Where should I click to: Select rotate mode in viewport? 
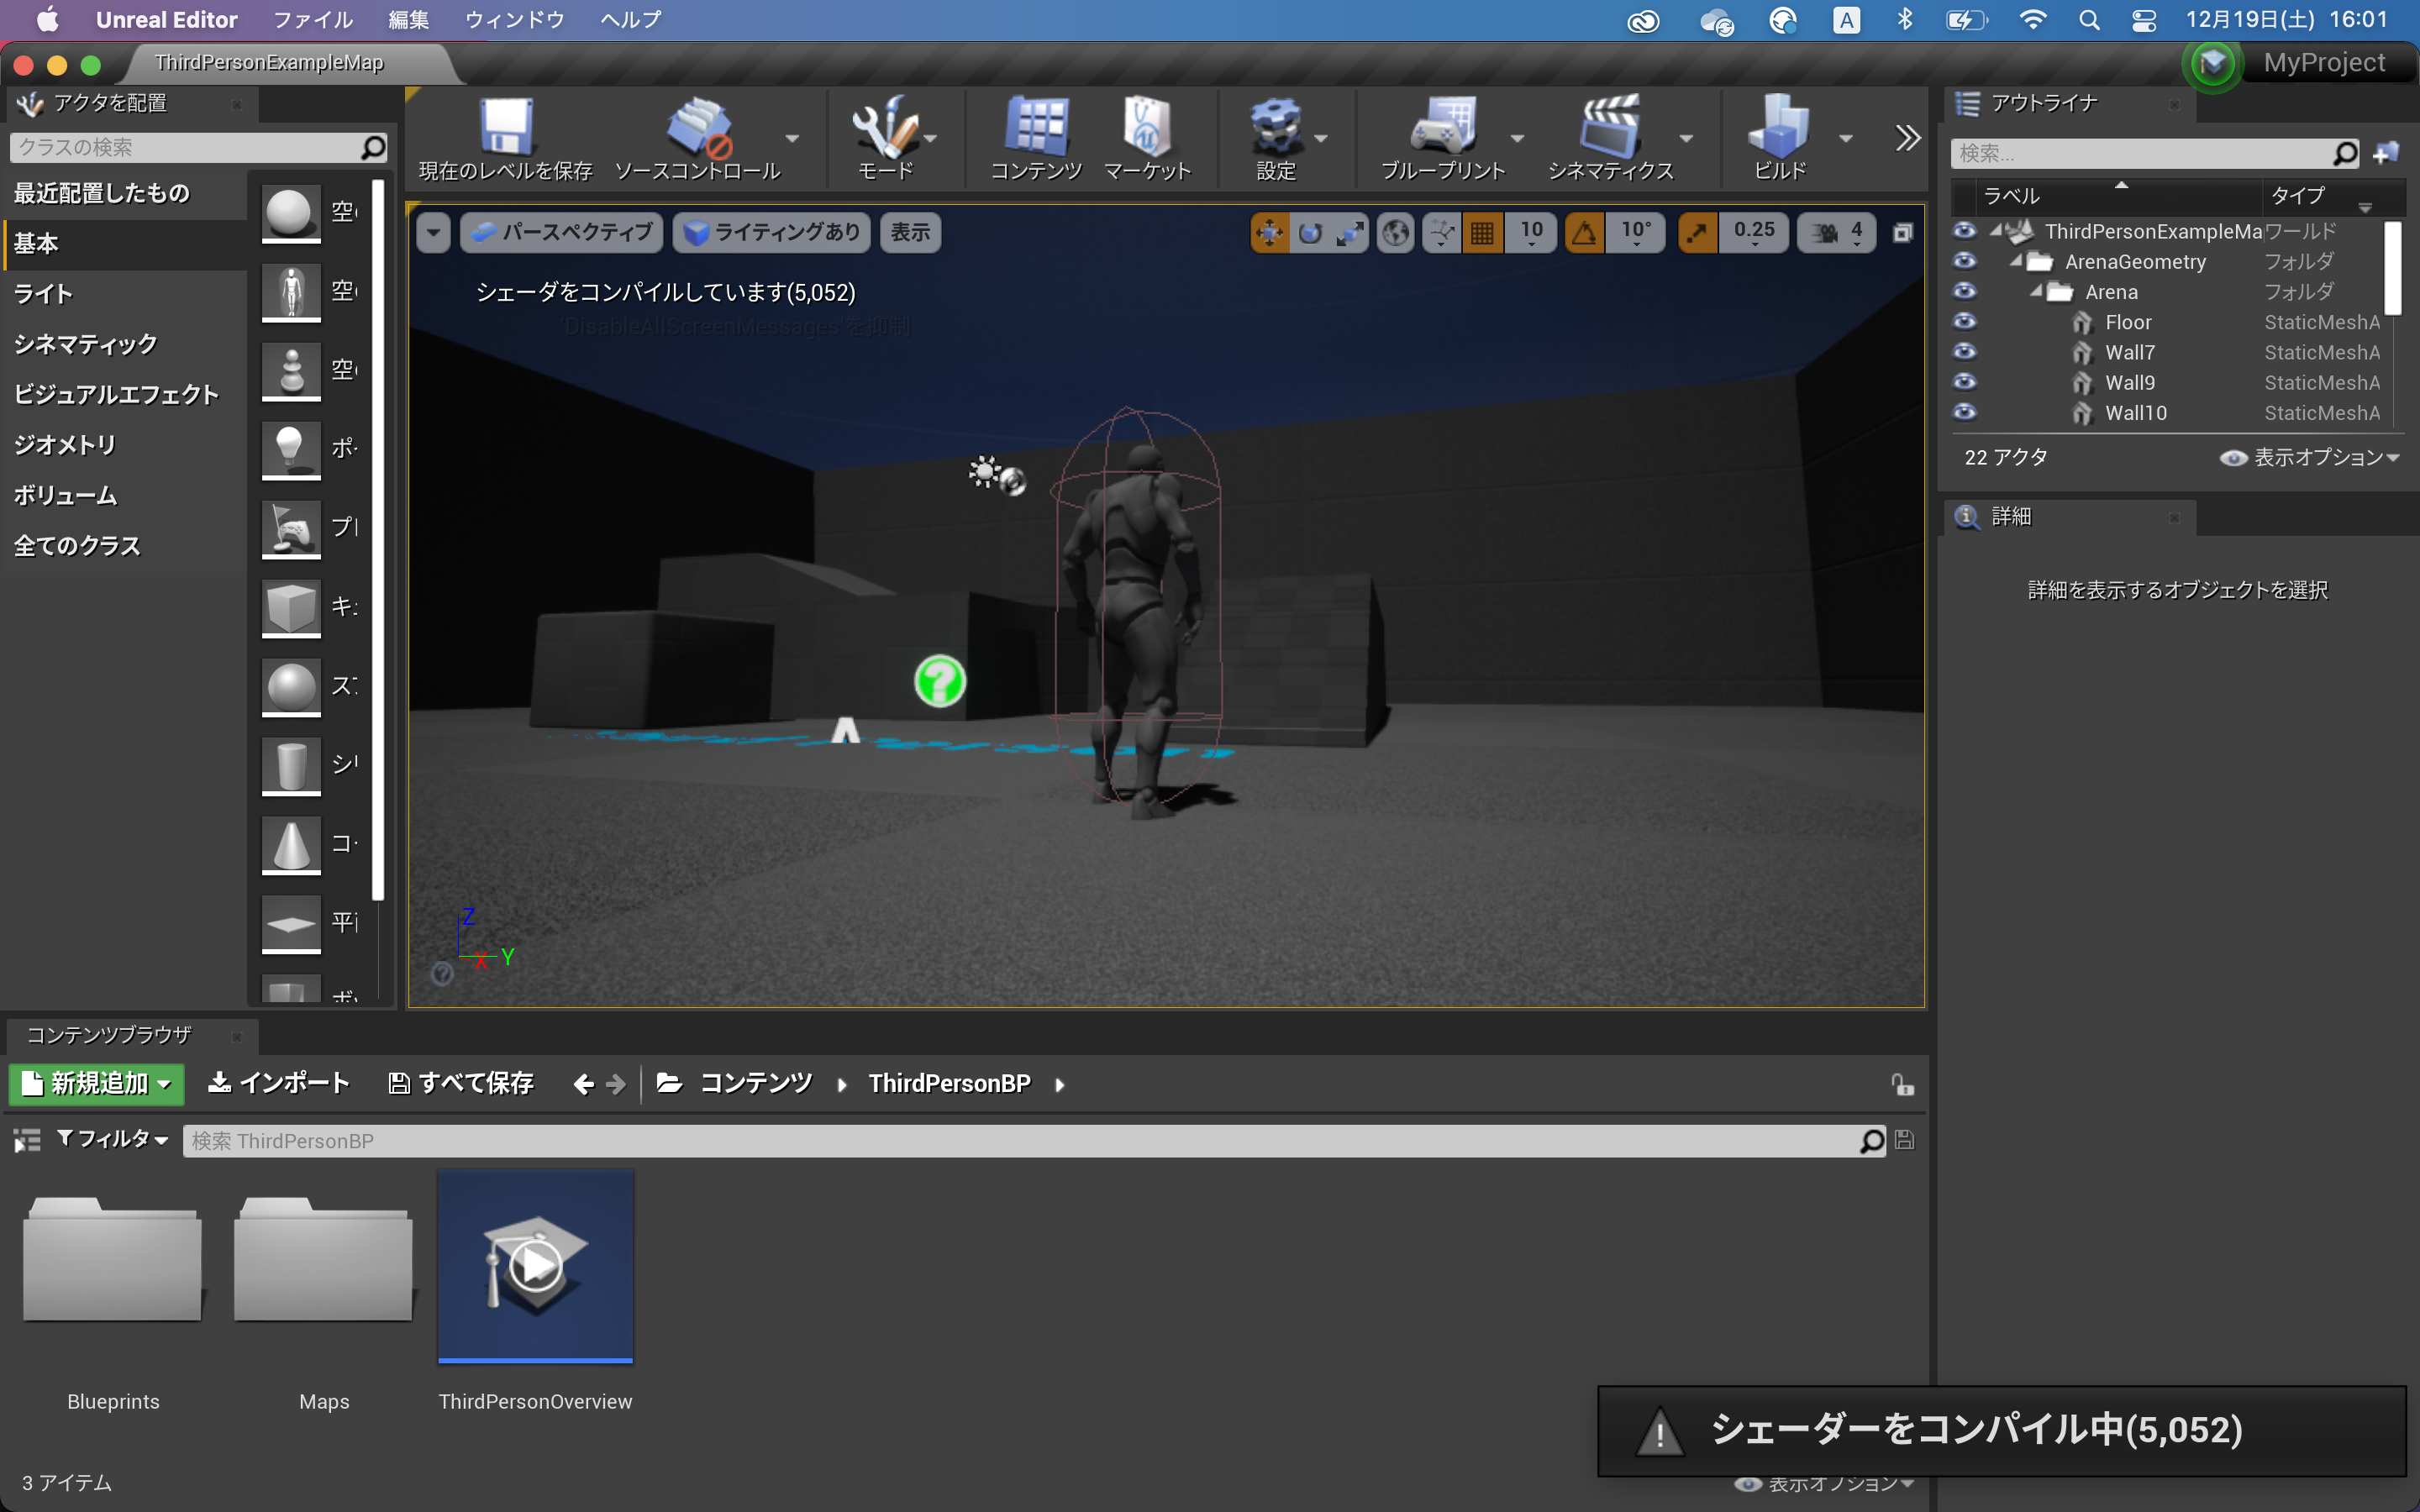tap(1310, 233)
